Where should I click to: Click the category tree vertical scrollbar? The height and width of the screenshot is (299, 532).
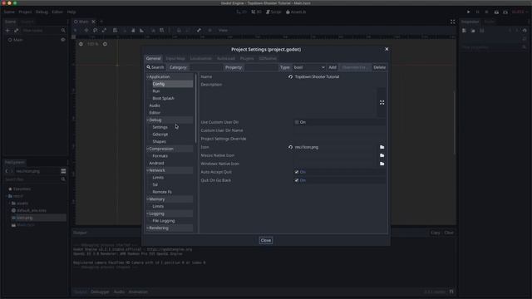coord(196,109)
